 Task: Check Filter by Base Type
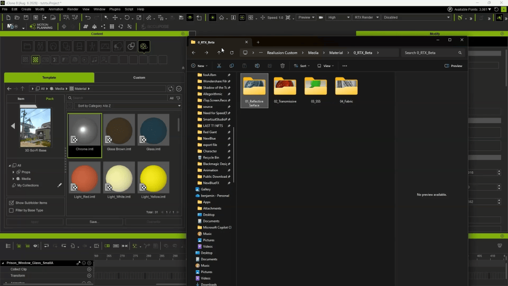point(11,211)
